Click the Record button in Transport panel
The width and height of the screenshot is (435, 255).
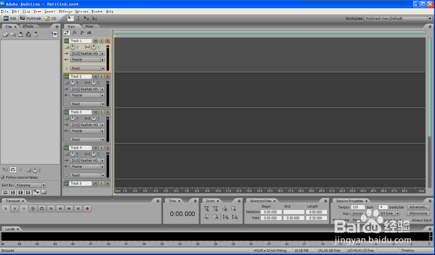point(87,209)
